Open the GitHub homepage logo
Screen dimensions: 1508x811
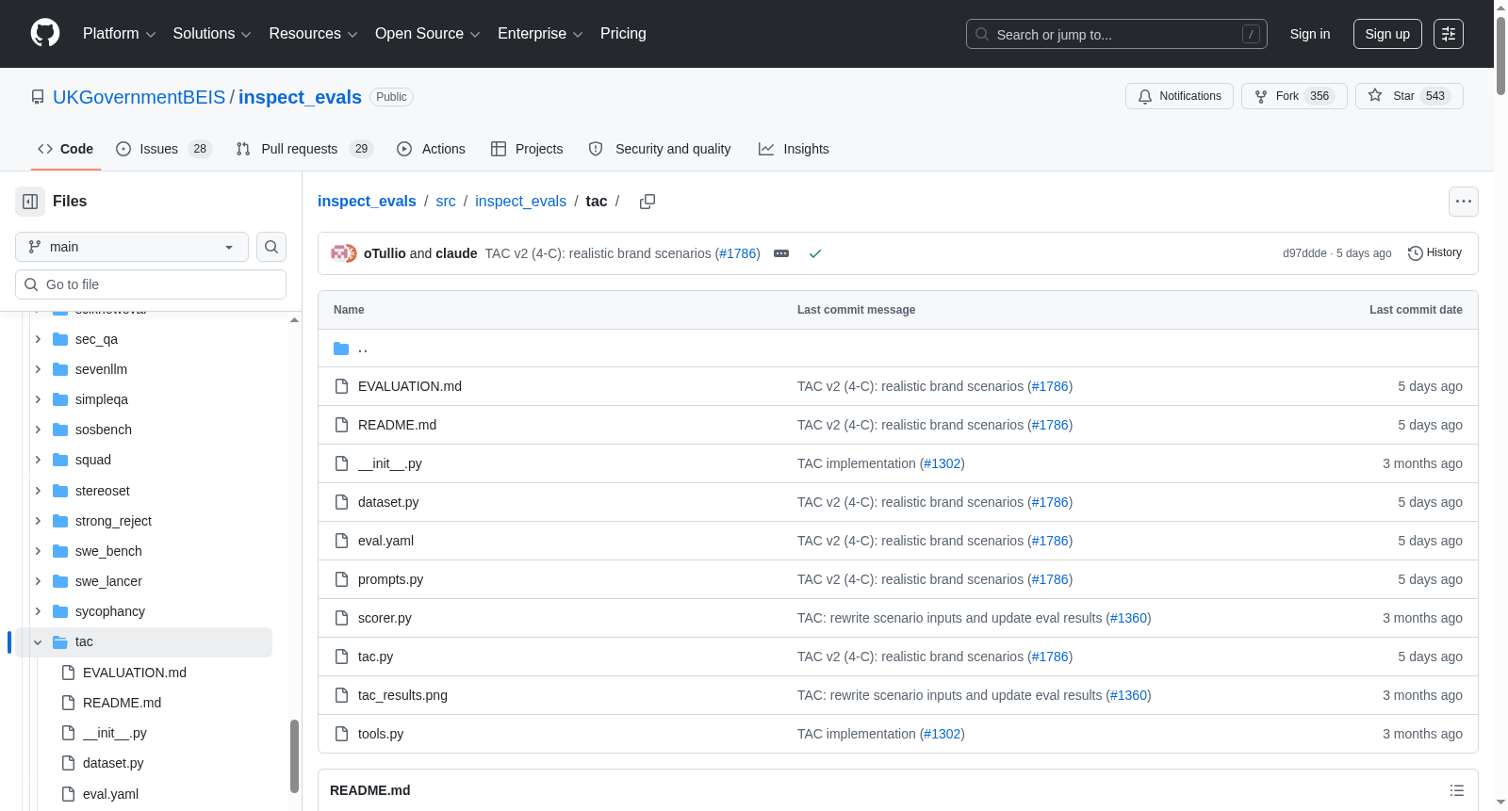pyautogui.click(x=45, y=33)
